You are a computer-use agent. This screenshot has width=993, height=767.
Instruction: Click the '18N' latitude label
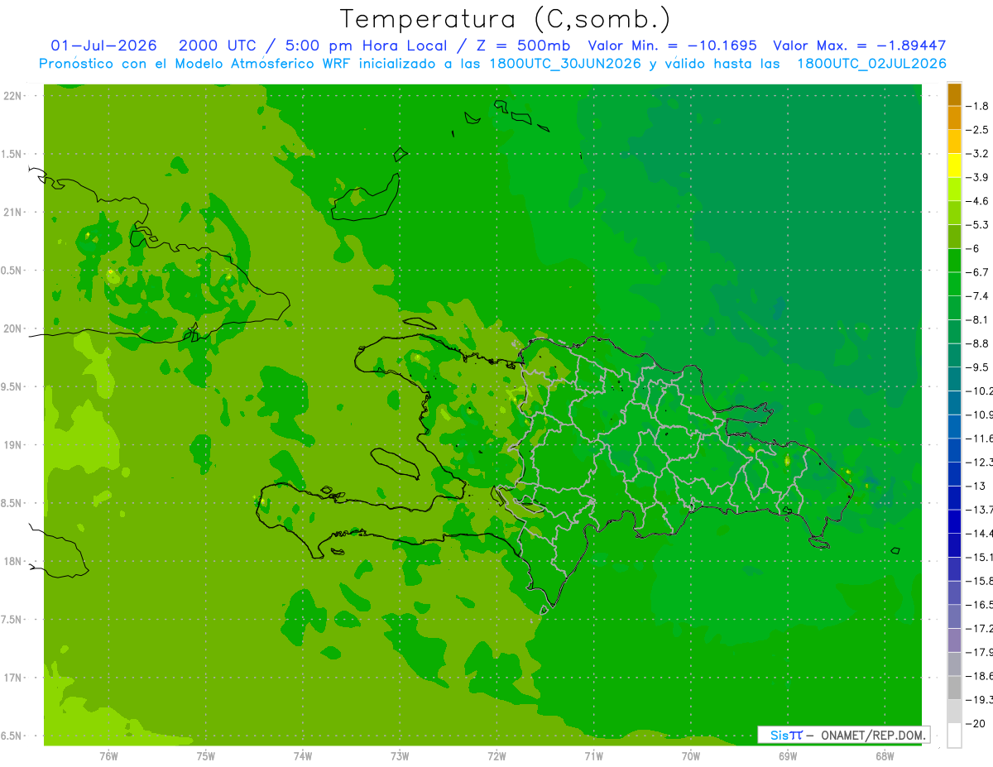click(x=13, y=562)
